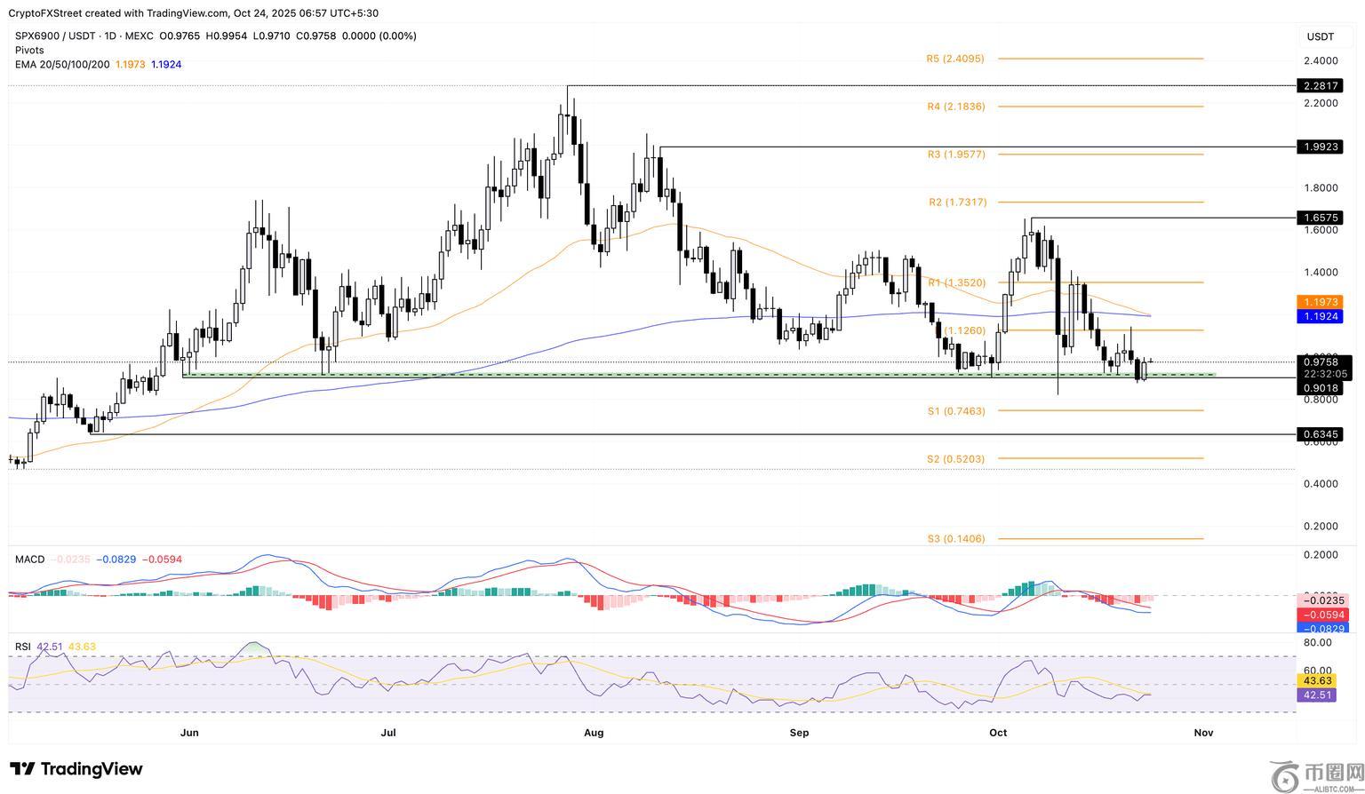Screen dimensions: 1365x794
Task: Click the red -0.0594 MACD signal tag
Action: (1322, 615)
